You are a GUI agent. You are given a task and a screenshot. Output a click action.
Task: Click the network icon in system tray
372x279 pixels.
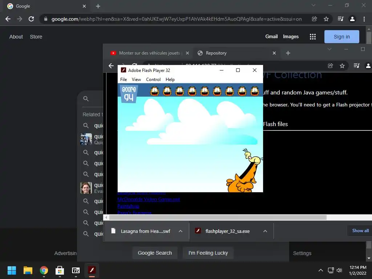pos(331,270)
